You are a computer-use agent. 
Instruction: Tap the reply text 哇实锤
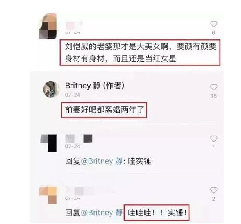(x=140, y=161)
